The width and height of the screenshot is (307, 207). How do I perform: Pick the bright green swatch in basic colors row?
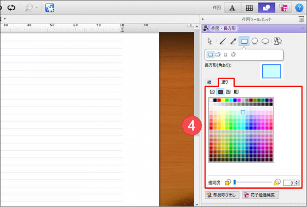coord(227,100)
